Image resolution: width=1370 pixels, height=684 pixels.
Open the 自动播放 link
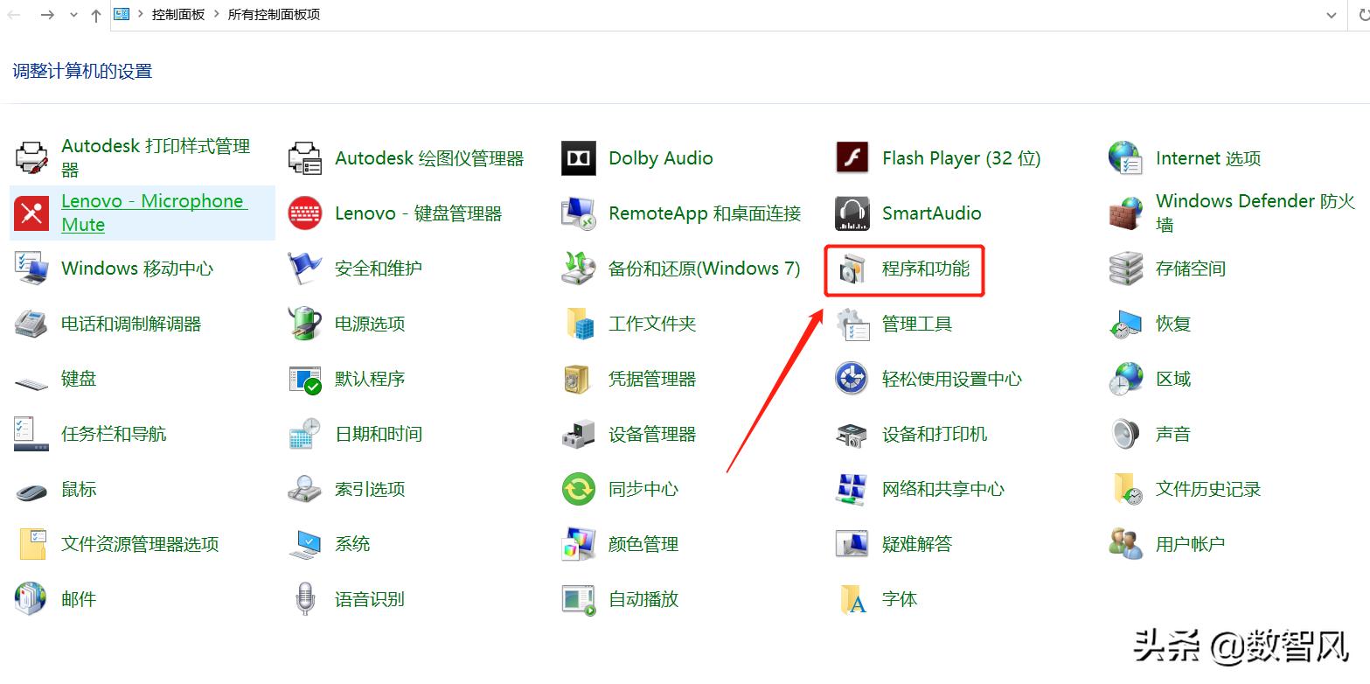pos(643,599)
